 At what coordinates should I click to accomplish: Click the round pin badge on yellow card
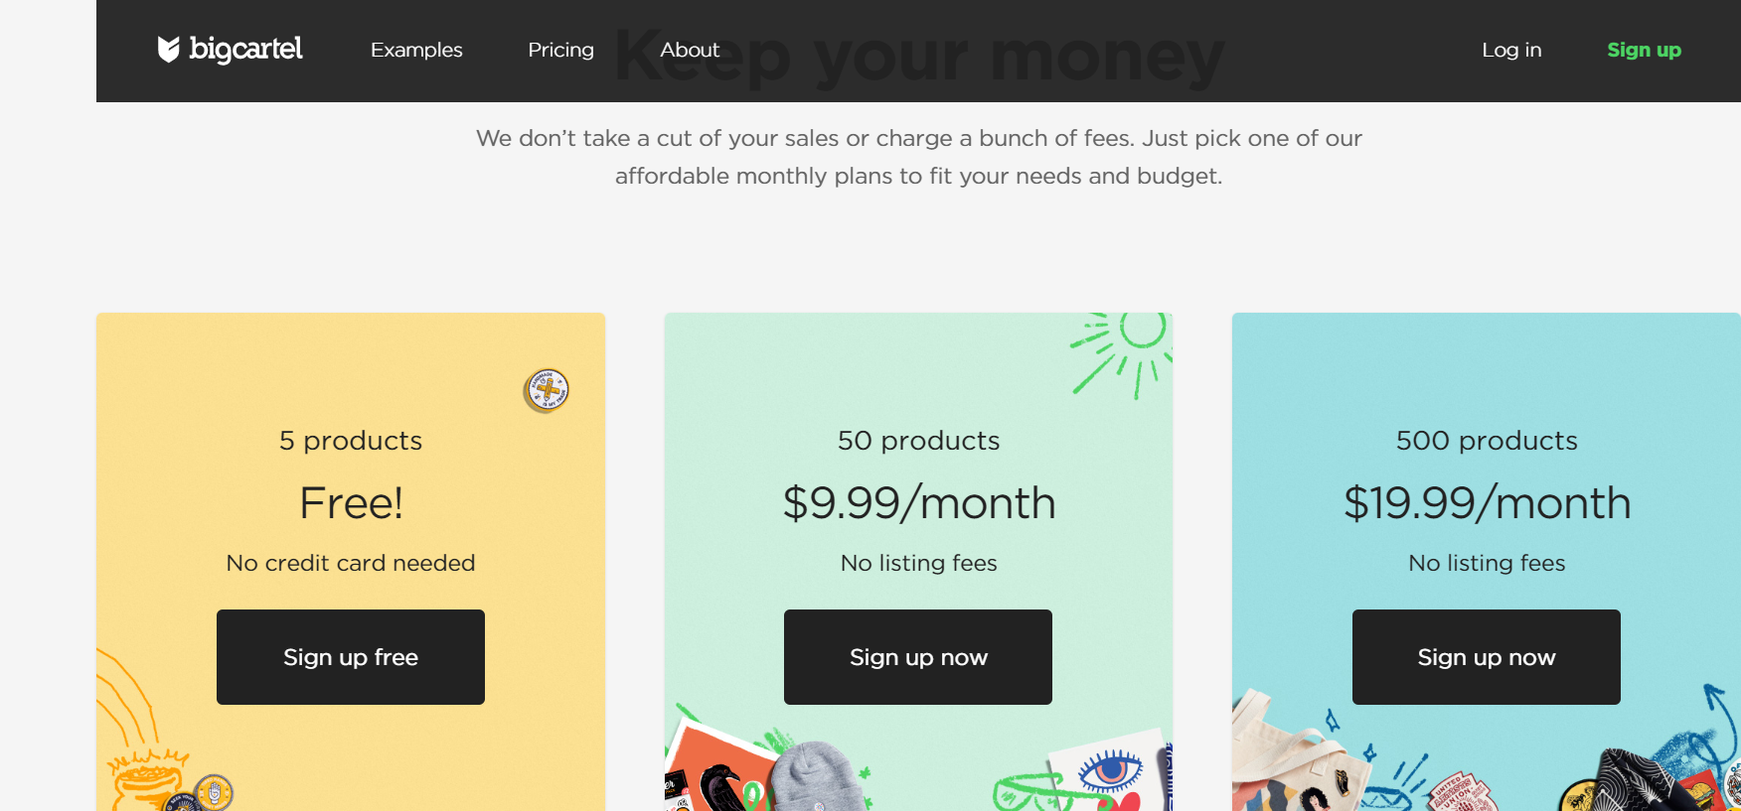point(547,390)
